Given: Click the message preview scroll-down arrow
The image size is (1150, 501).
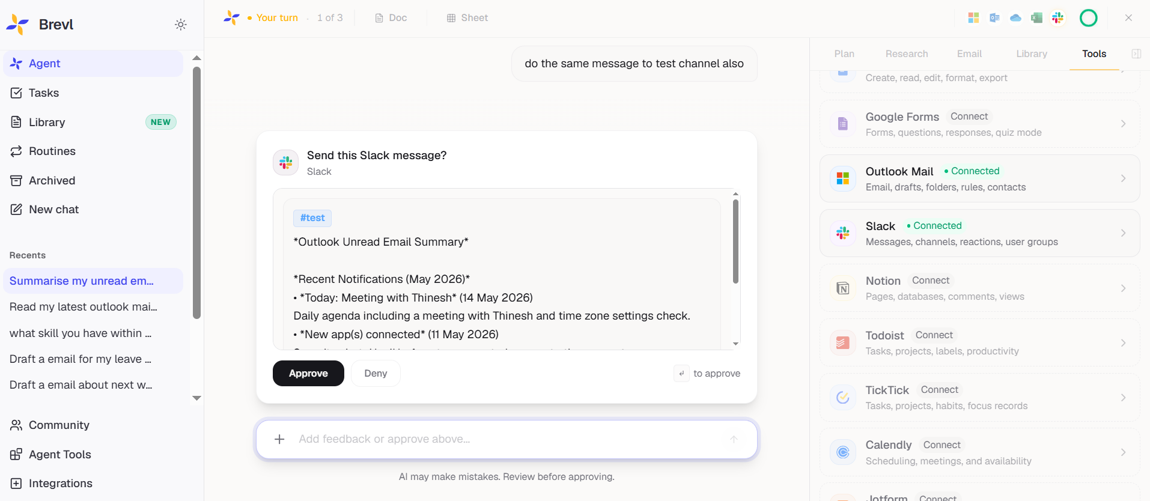Looking at the screenshot, I should pyautogui.click(x=735, y=344).
